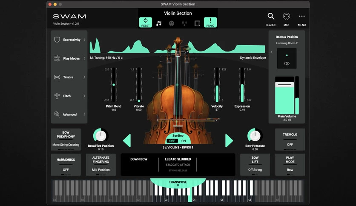Click the room position pad thumbnail
This screenshot has height=206, width=356.
287,58
